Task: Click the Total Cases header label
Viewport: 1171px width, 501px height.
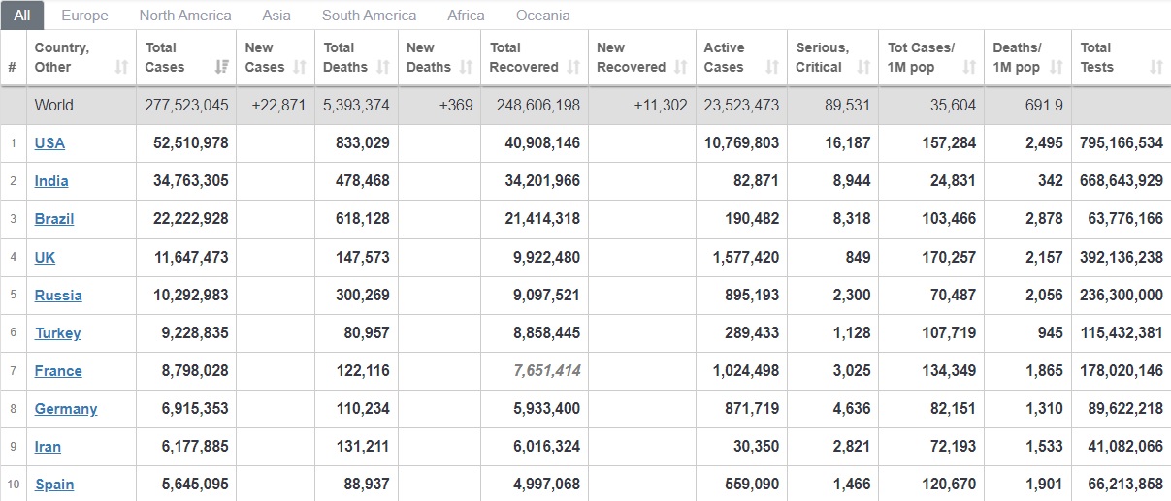Action: point(165,57)
